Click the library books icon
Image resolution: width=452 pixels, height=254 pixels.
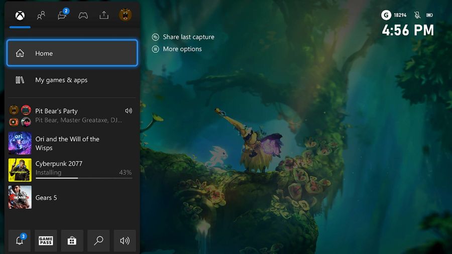tap(20, 80)
